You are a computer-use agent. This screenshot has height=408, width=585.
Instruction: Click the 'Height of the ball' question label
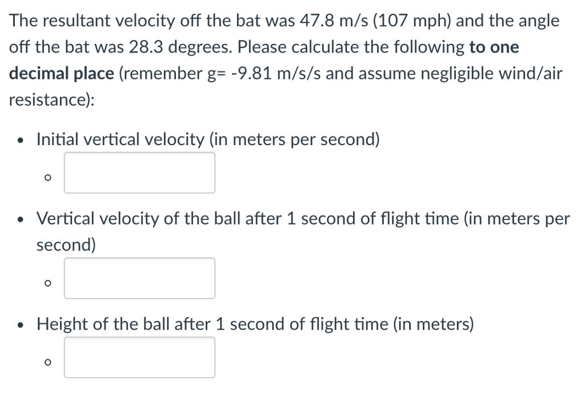point(255,325)
